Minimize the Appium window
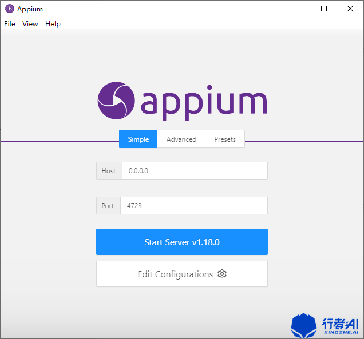The height and width of the screenshot is (339, 364). coord(298,9)
